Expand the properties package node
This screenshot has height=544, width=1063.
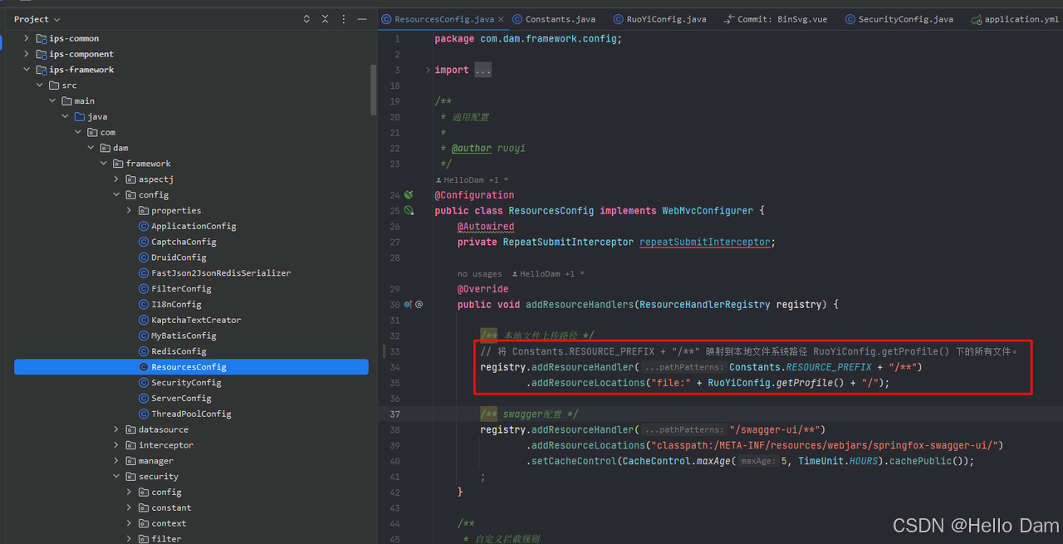coord(129,211)
